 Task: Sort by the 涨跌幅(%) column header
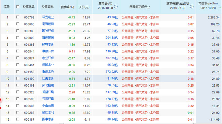point(67,7)
